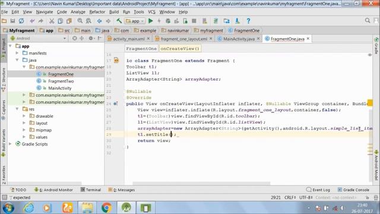Collapse the java folder node
Screen dimensions: 380x214
17,60
